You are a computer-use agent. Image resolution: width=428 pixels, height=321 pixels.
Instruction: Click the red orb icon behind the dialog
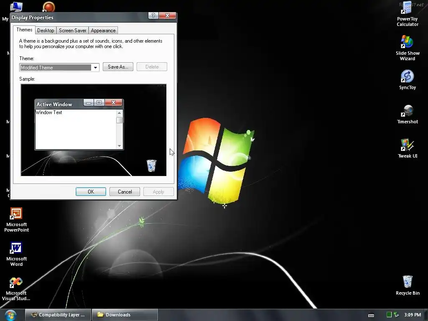(x=49, y=7)
